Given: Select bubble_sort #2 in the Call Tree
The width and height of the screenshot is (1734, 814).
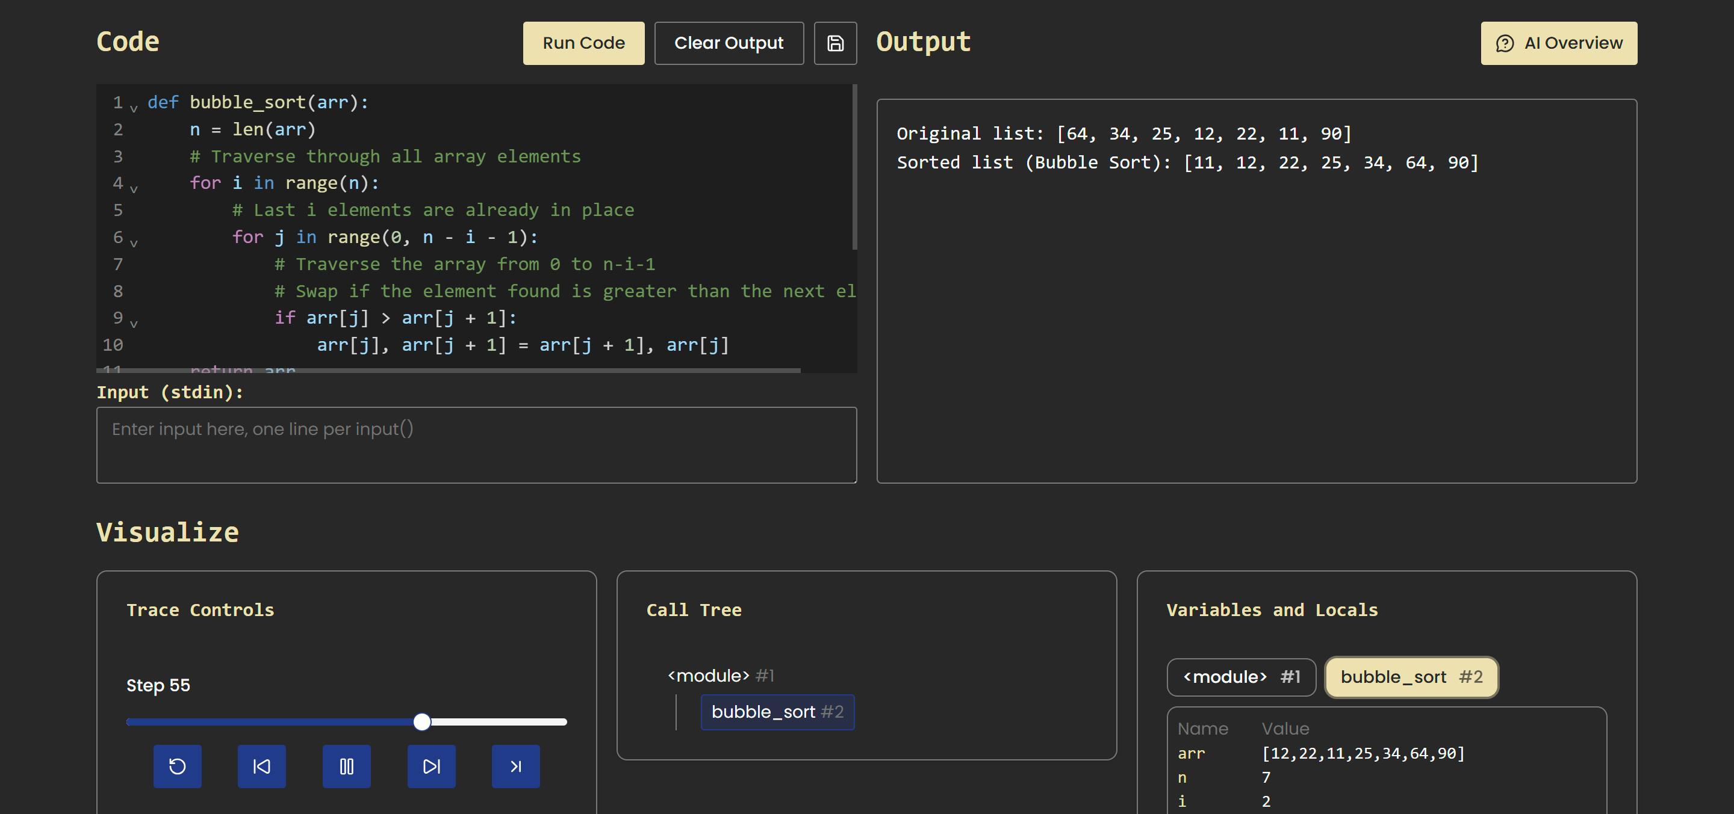Looking at the screenshot, I should tap(777, 712).
